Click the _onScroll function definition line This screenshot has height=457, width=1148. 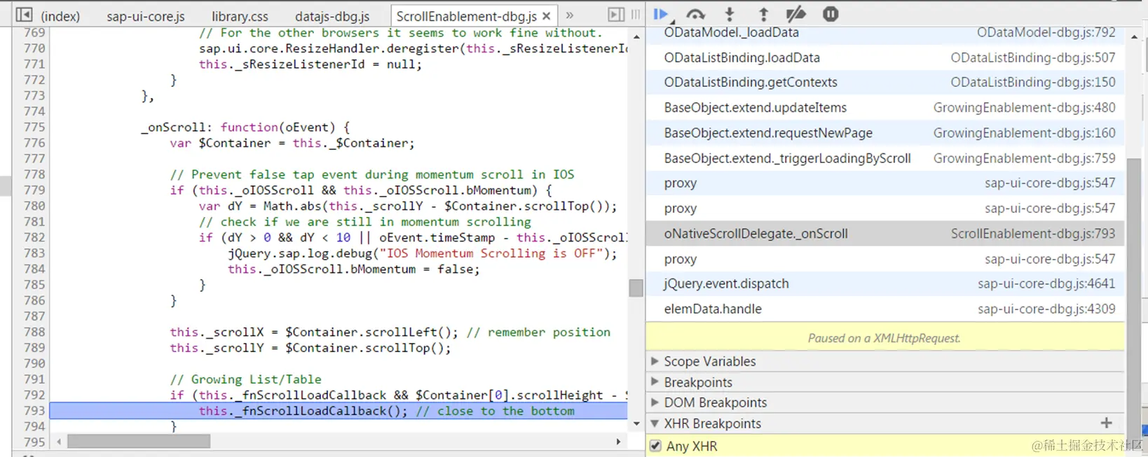[x=245, y=127]
